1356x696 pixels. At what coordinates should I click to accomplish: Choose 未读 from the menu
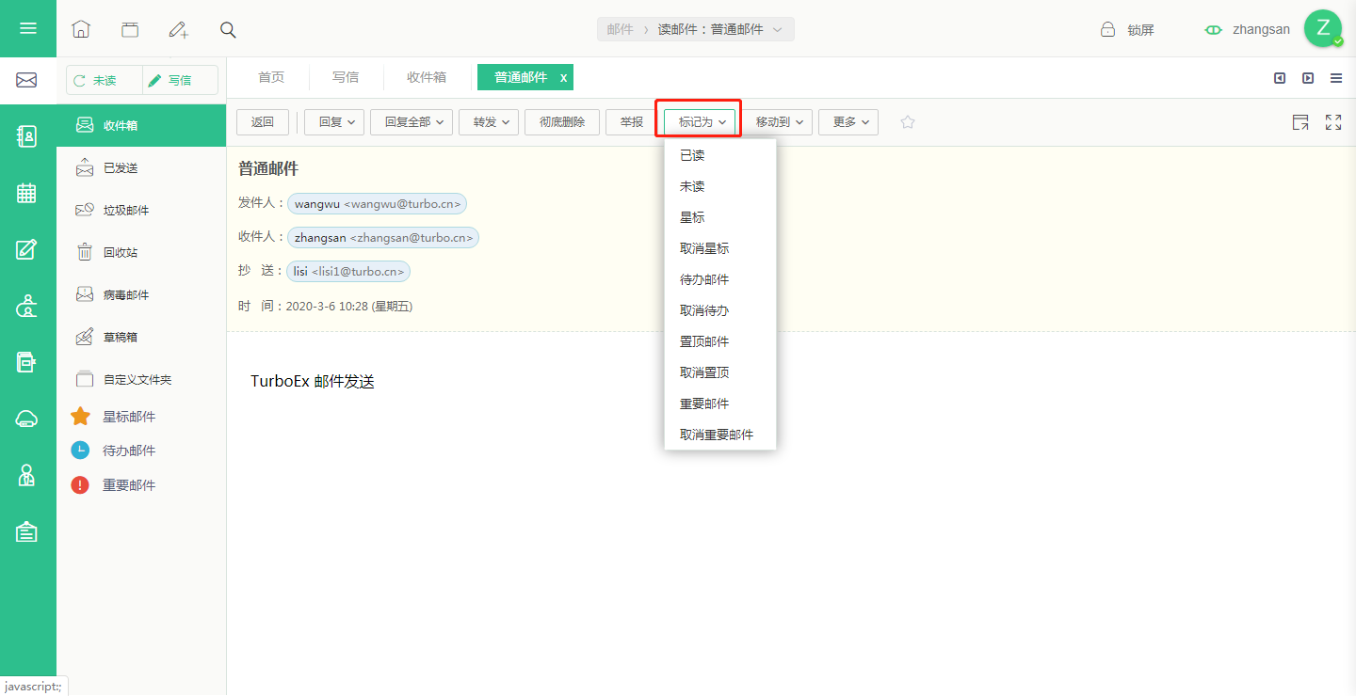coord(720,186)
